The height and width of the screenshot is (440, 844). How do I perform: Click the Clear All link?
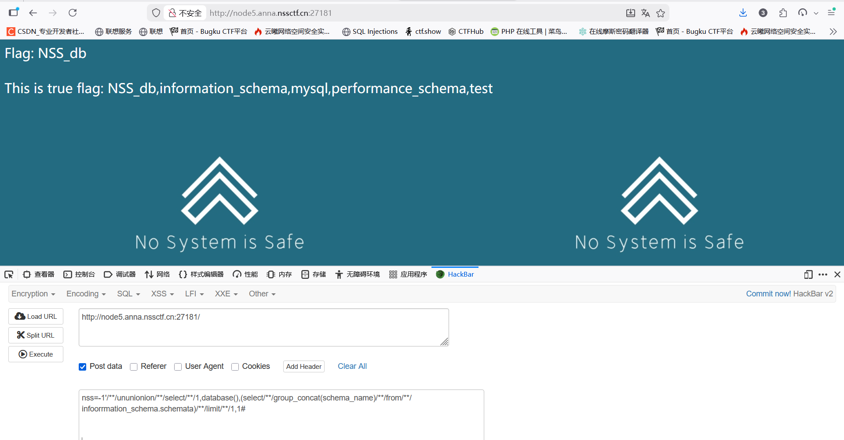pyautogui.click(x=352, y=366)
